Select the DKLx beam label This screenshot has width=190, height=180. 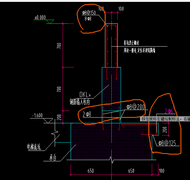pos(85,94)
